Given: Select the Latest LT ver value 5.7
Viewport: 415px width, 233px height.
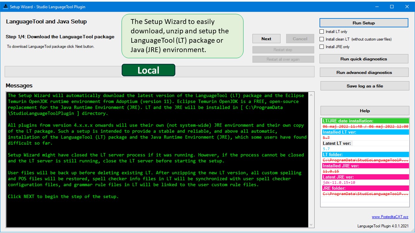Looking at the screenshot, I should click(326, 149).
